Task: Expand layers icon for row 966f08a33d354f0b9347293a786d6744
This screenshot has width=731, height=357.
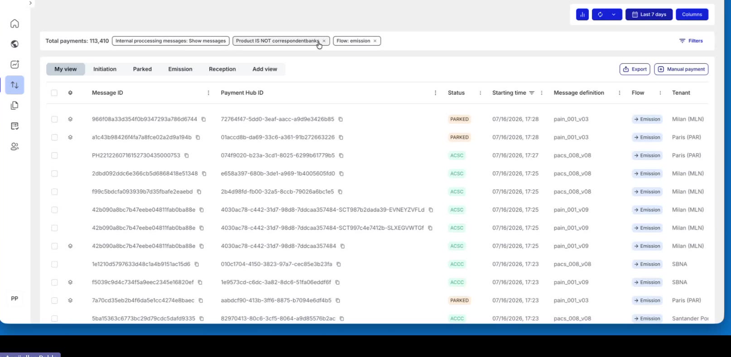Action: point(70,119)
